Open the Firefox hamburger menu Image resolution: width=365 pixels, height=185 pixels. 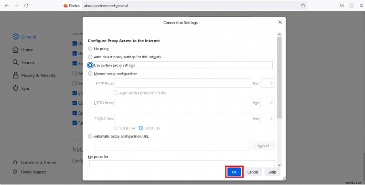click(x=361, y=5)
